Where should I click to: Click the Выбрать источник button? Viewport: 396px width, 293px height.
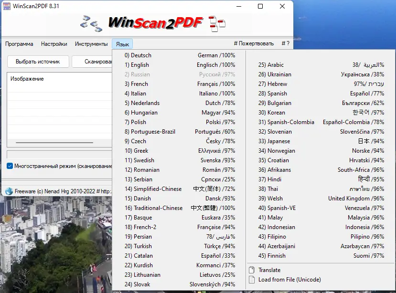tap(38, 62)
